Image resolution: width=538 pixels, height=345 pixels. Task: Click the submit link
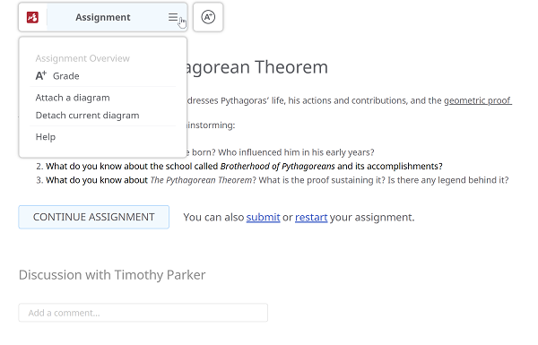263,217
